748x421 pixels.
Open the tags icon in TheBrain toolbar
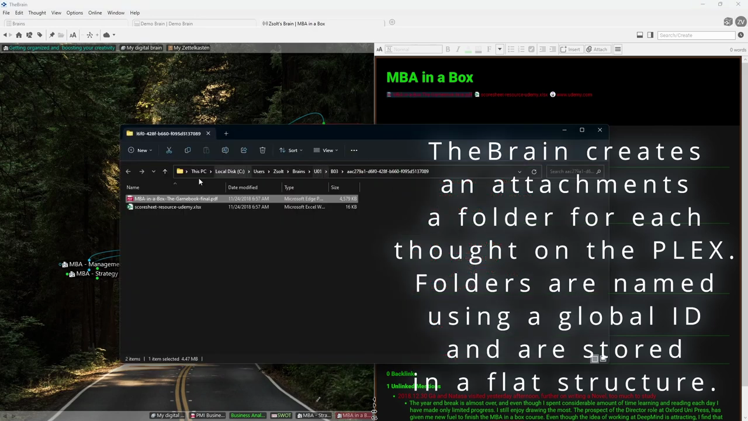pyautogui.click(x=40, y=35)
